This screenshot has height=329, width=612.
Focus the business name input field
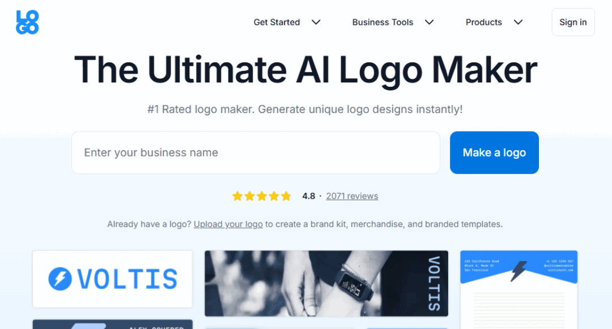pos(256,153)
